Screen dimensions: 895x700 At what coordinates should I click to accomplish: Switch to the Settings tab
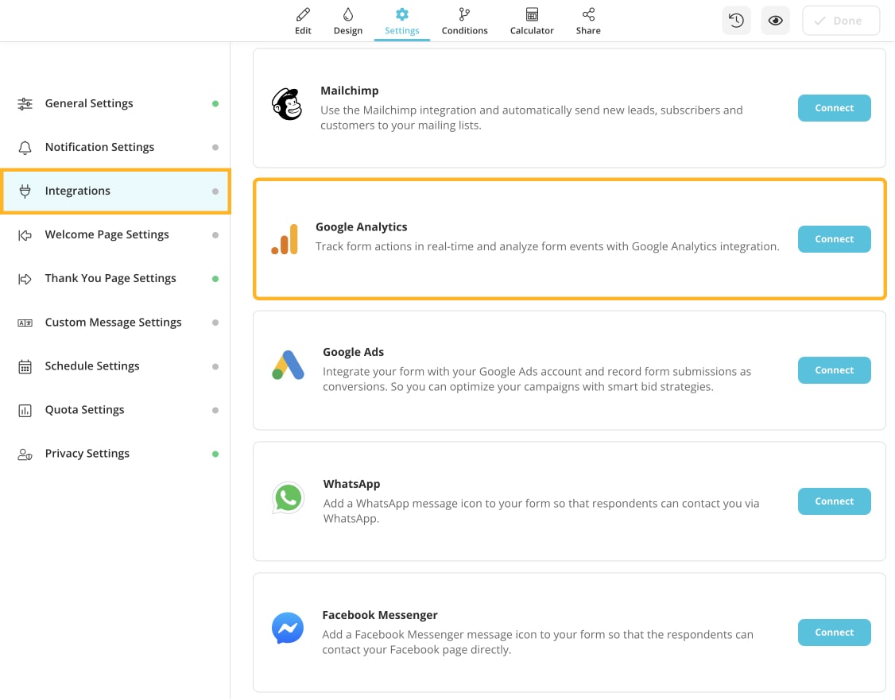401,20
